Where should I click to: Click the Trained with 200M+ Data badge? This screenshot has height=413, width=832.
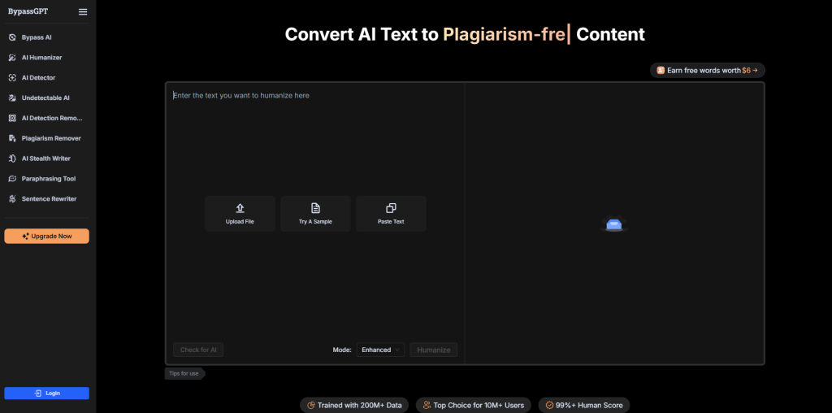354,405
